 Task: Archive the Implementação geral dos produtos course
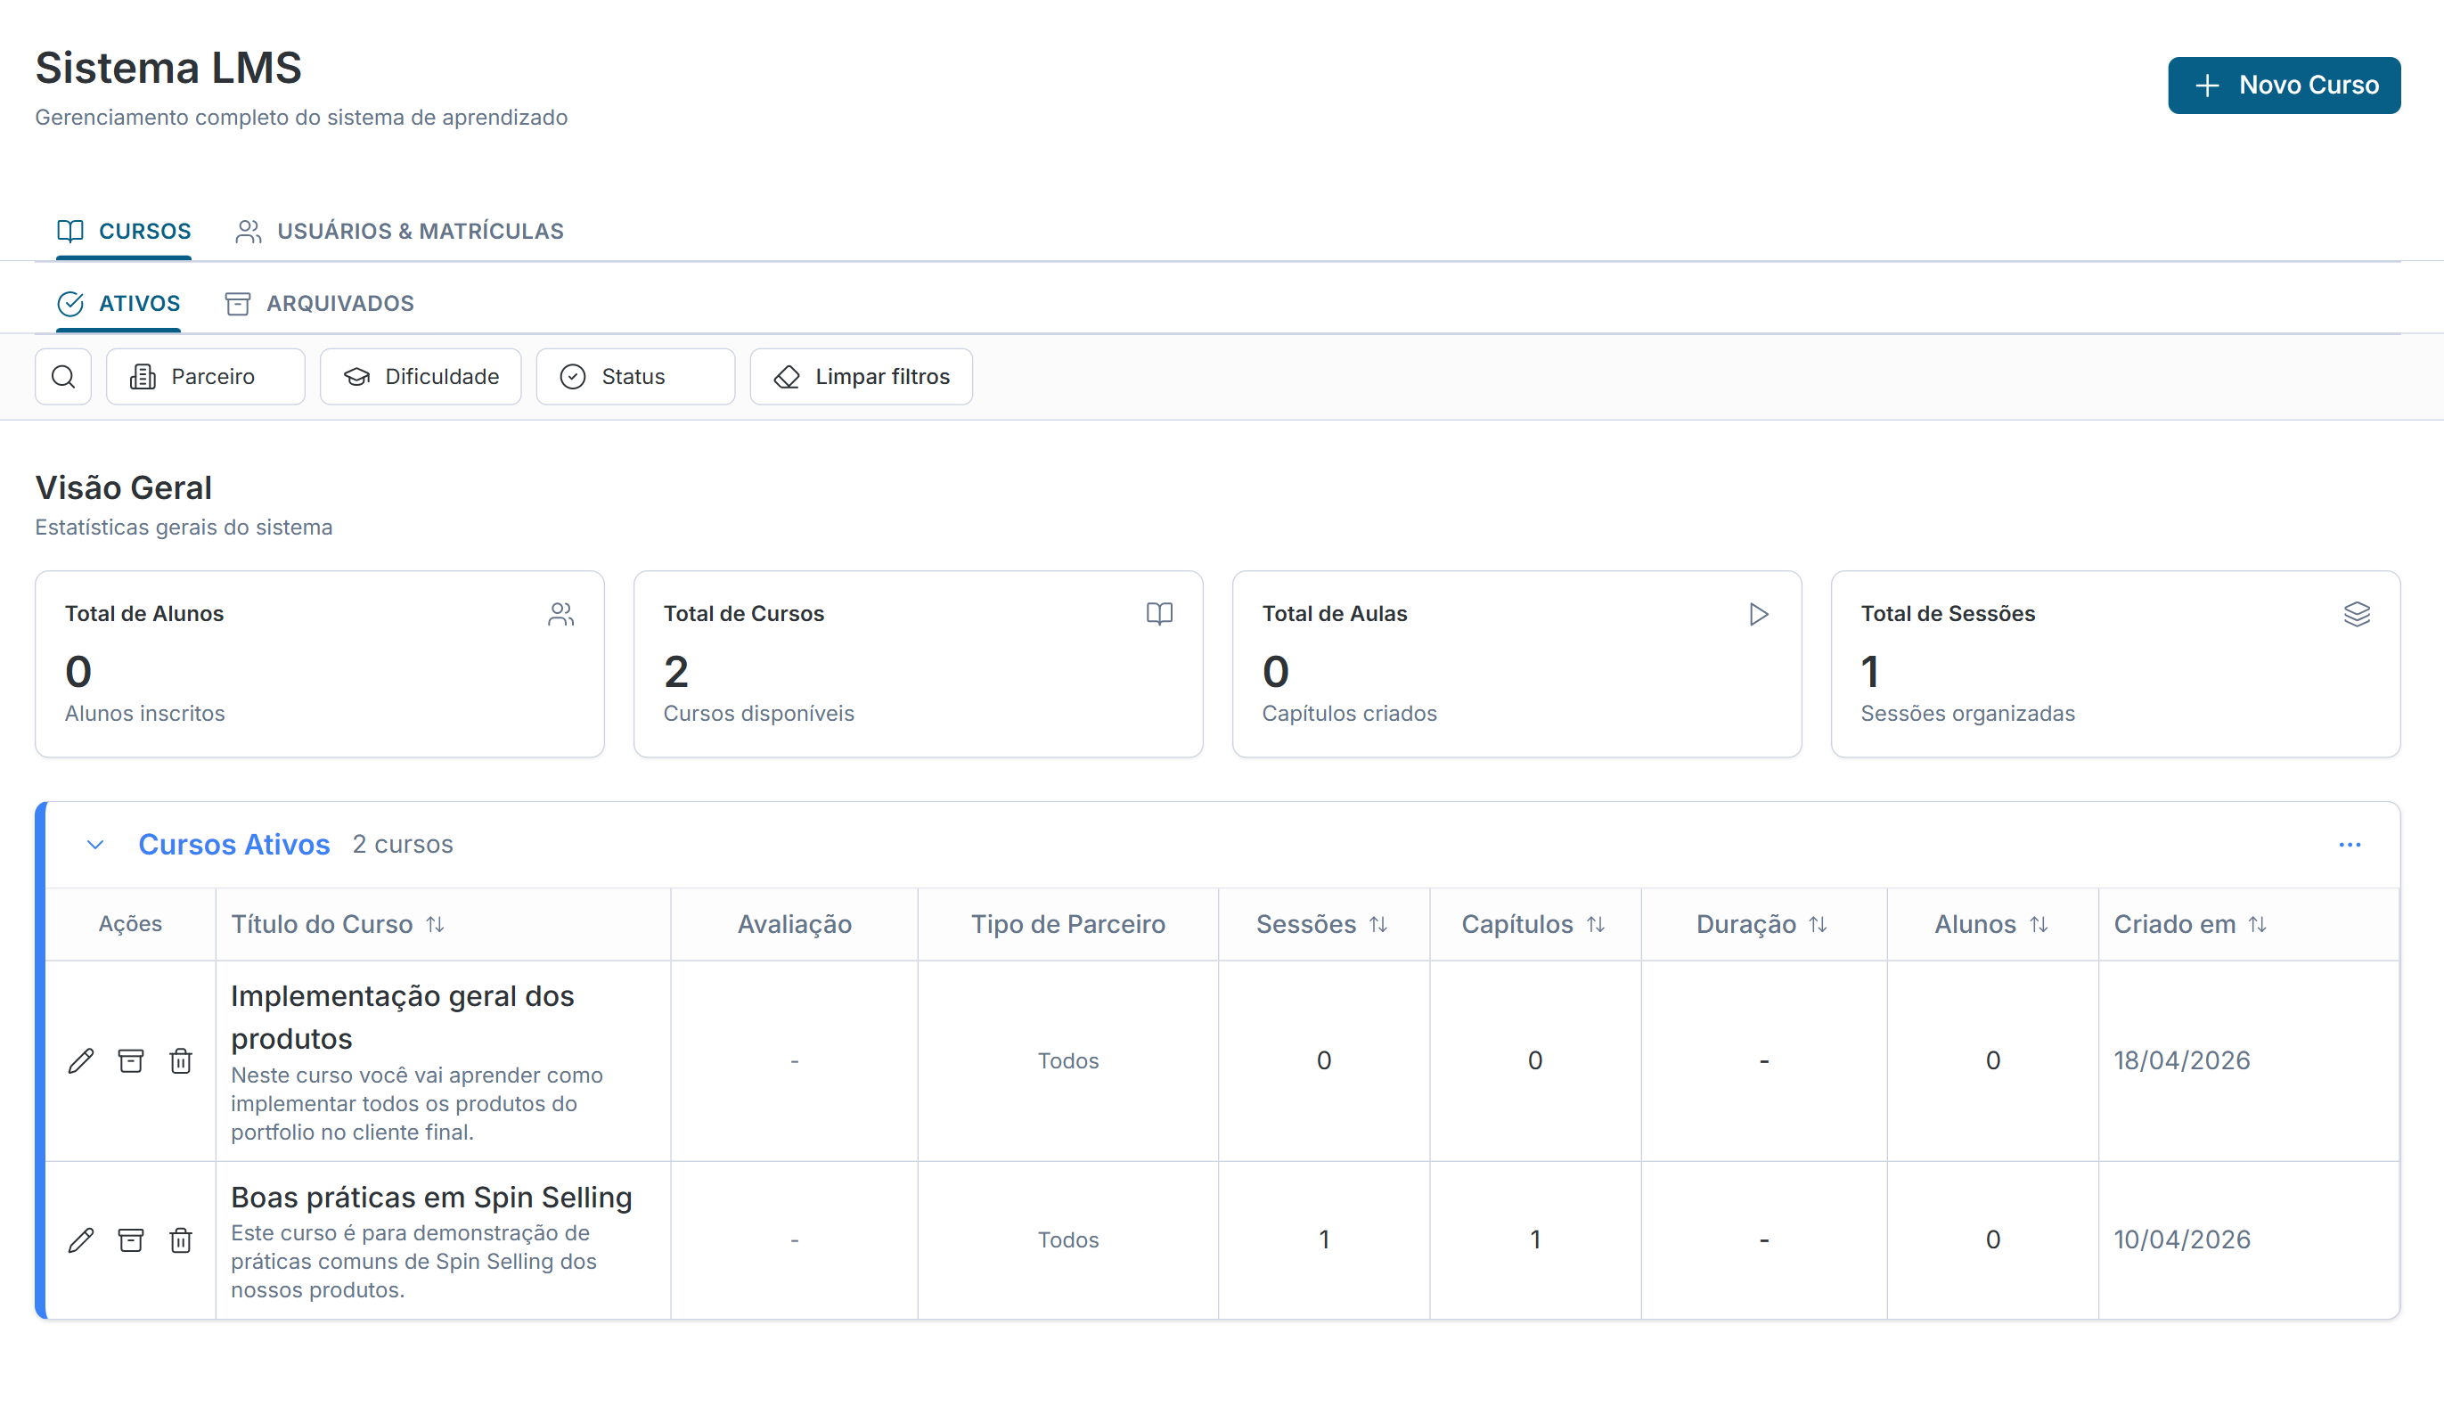click(131, 1061)
